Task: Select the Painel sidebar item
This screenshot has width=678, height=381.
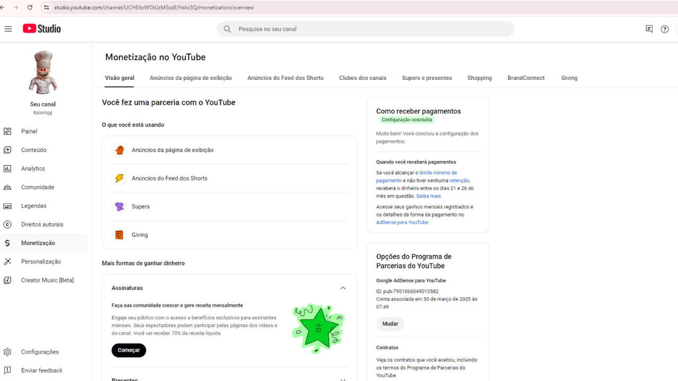Action: click(x=44, y=131)
